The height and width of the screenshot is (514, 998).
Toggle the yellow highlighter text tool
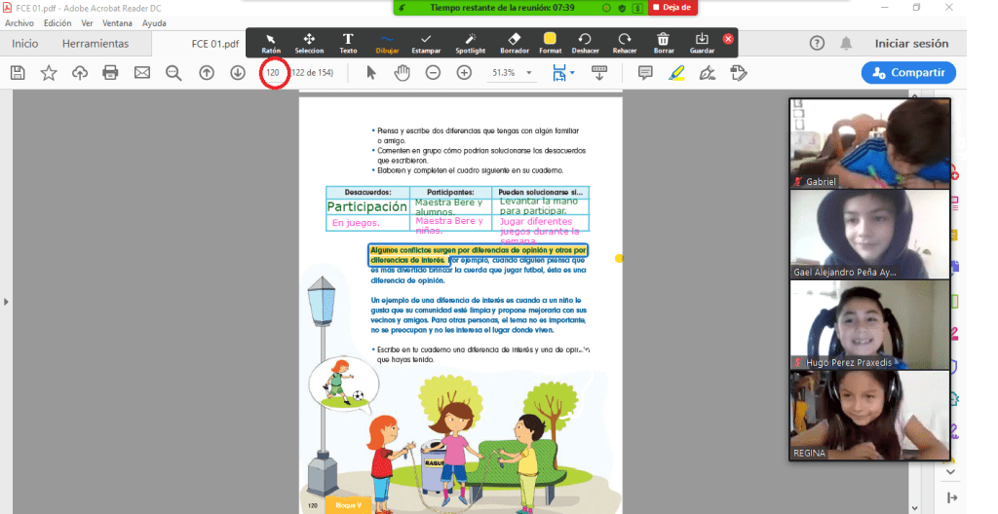coord(676,73)
